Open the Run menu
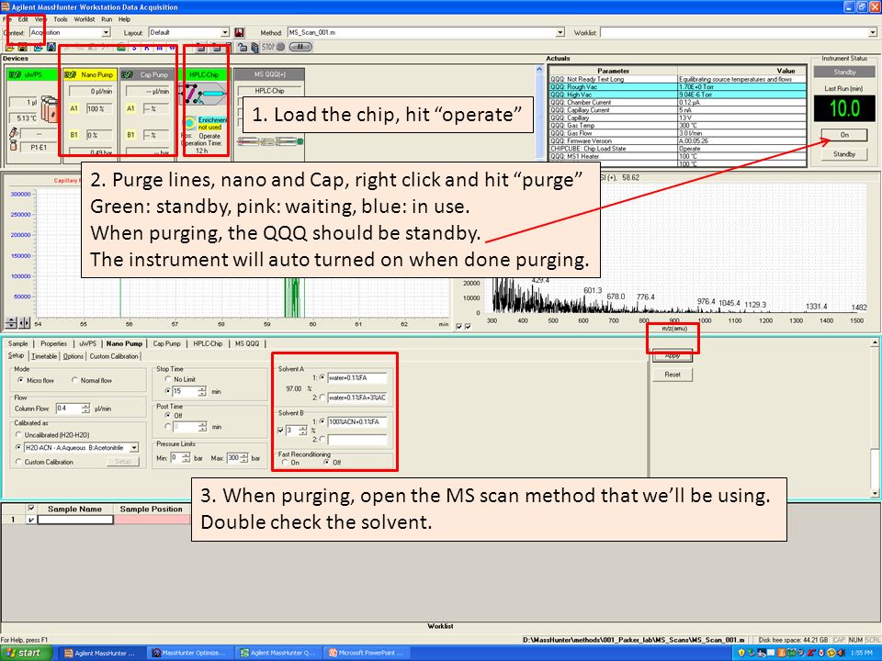 coord(107,19)
